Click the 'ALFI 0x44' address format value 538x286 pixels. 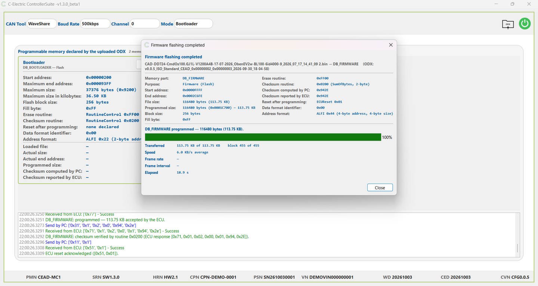(x=355, y=114)
